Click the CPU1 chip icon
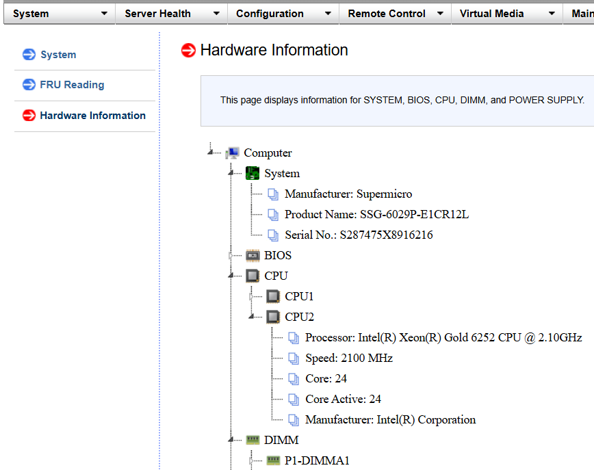Screen dimensions: 594x470 [x=273, y=296]
